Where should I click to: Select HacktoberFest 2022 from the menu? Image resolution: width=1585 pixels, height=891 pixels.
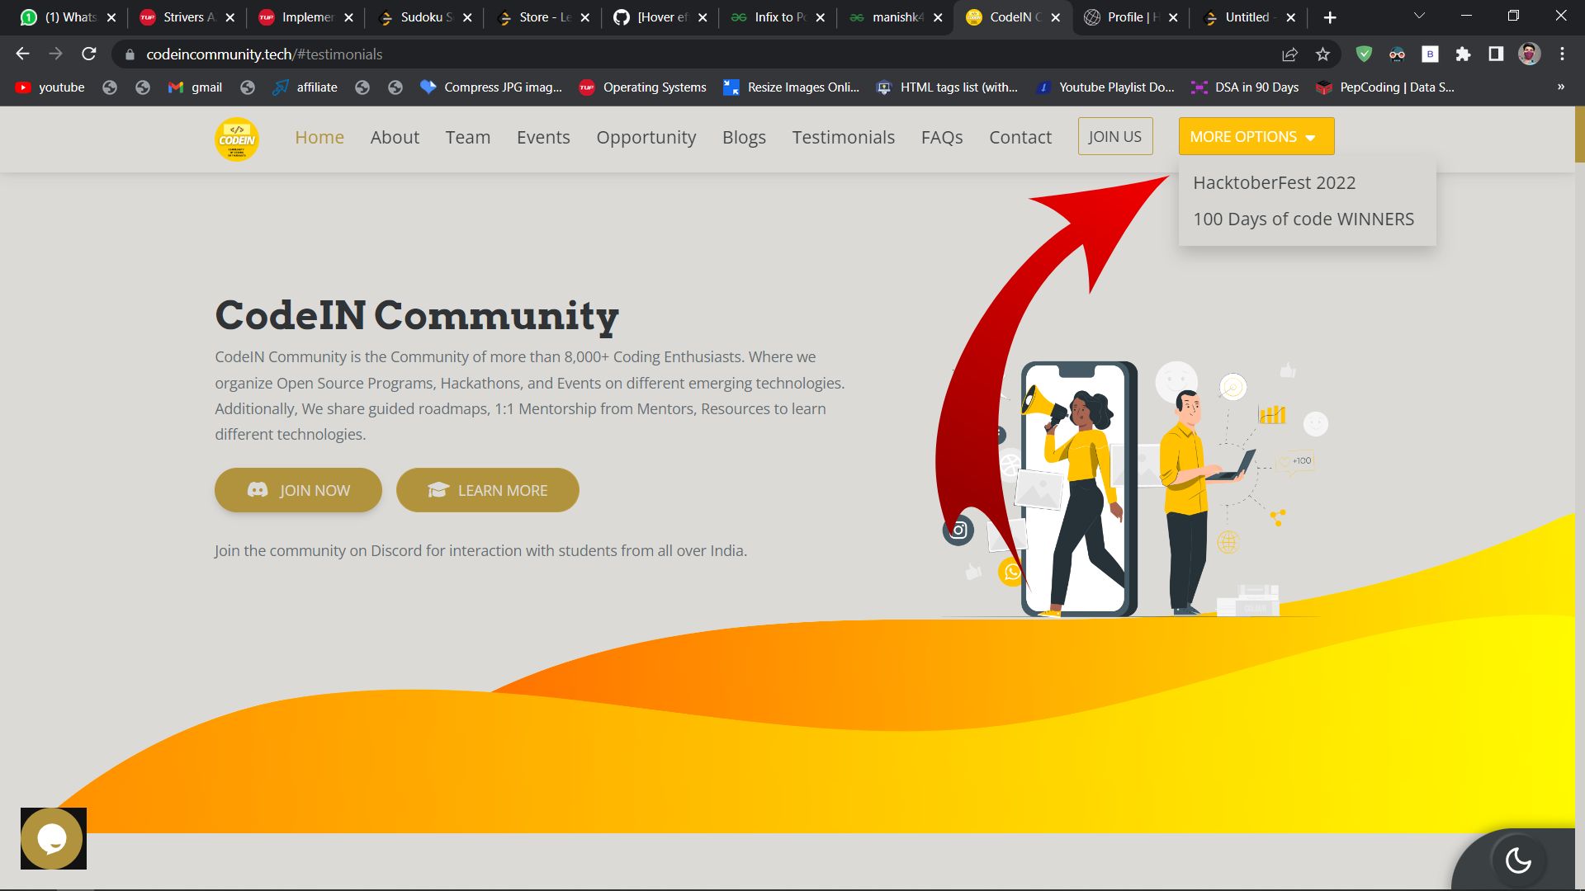[x=1274, y=182]
